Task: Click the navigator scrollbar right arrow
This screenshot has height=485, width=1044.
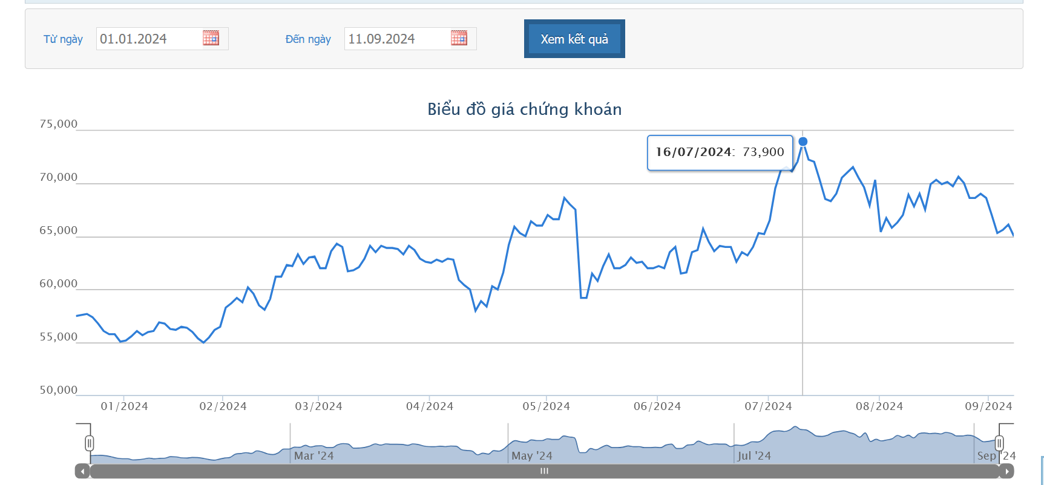Action: [1006, 471]
